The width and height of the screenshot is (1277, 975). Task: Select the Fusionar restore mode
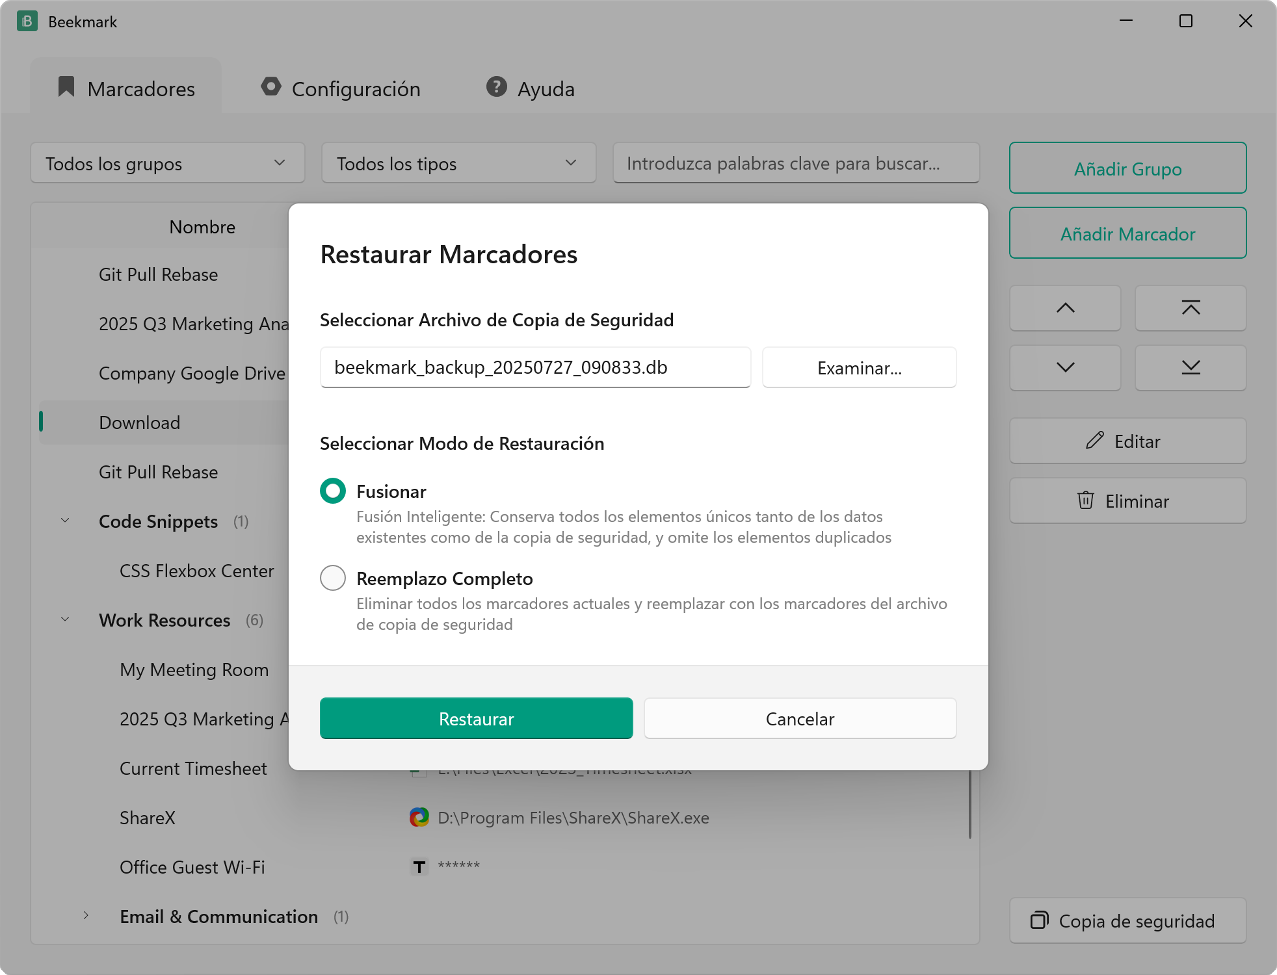point(333,491)
